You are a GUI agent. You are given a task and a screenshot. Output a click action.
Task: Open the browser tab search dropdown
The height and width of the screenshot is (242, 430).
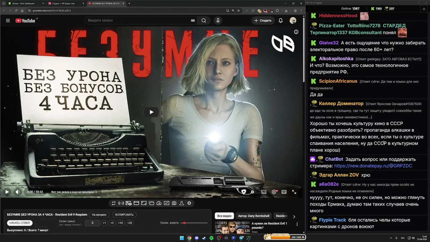3,3
